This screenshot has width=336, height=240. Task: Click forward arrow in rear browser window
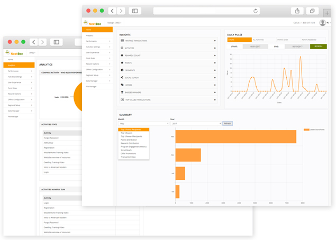click(42, 42)
